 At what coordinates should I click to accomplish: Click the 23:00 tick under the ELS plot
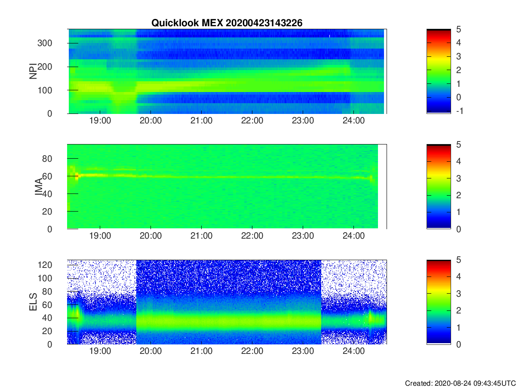coord(303,351)
